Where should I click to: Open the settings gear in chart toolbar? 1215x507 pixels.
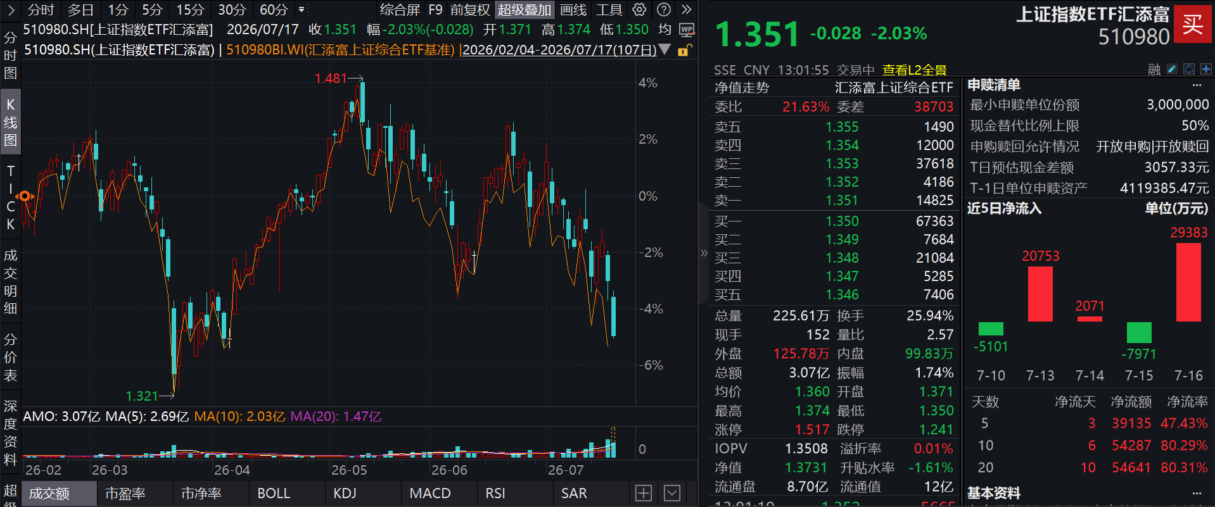[x=640, y=9]
